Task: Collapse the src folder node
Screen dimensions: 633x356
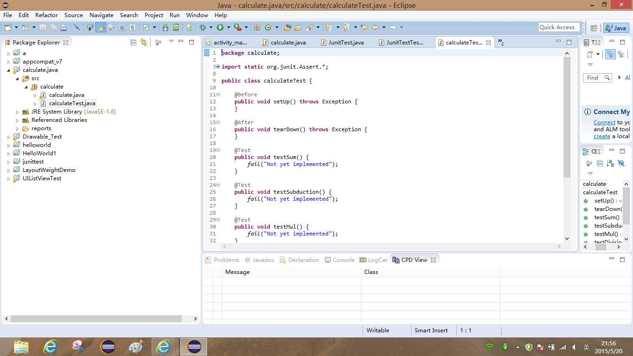Action: click(17, 78)
